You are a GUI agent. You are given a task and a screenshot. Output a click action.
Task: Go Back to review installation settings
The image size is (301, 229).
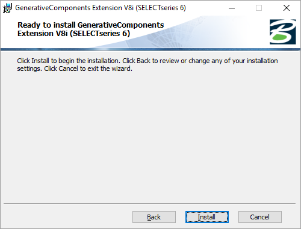[154, 217]
